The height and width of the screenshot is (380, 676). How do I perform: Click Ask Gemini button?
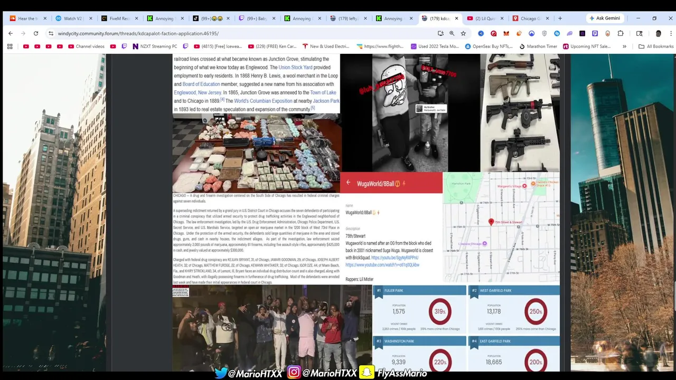[x=605, y=18]
